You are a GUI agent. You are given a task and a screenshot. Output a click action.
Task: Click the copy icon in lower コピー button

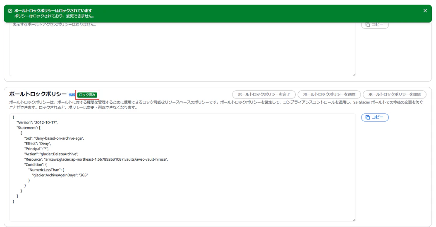click(x=367, y=117)
